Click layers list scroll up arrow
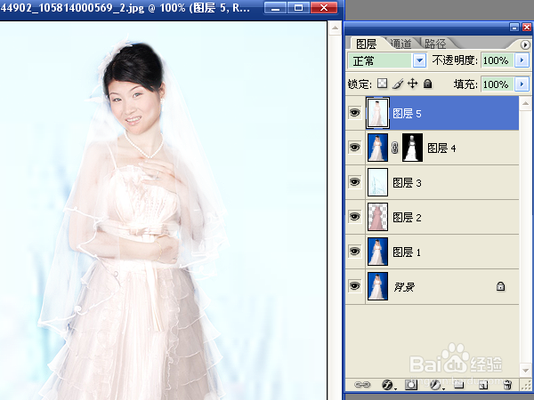534x400 pixels. point(525,104)
